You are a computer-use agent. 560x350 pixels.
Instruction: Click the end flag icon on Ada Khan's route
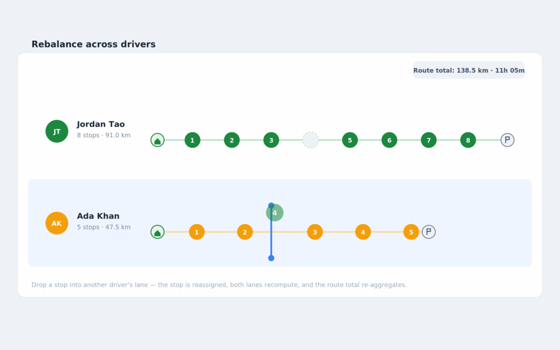coord(429,232)
